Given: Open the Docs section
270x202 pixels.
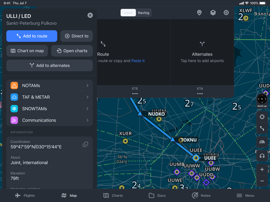Looking at the screenshot, I should point(157,195).
